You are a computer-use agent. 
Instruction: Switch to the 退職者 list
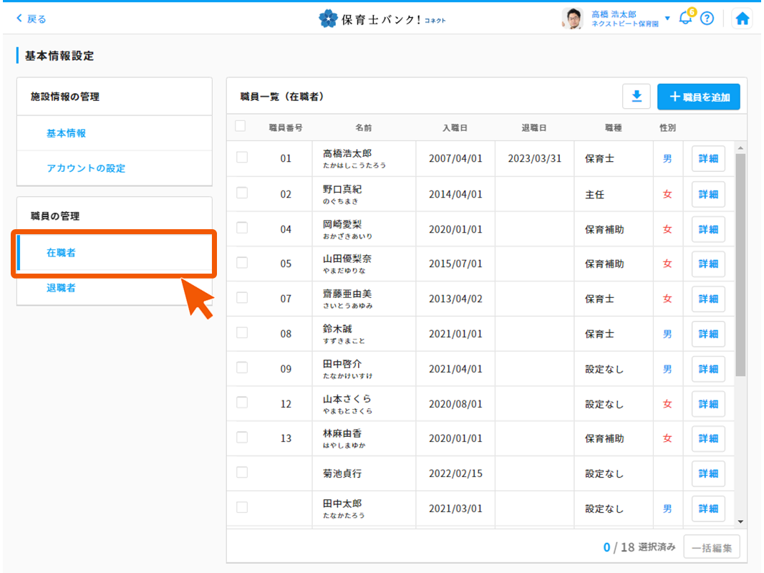click(x=61, y=288)
